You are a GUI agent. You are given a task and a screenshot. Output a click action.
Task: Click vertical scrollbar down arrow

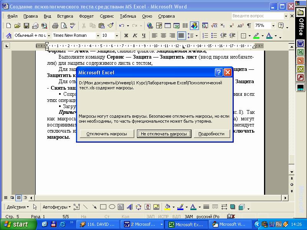click(x=292, y=172)
